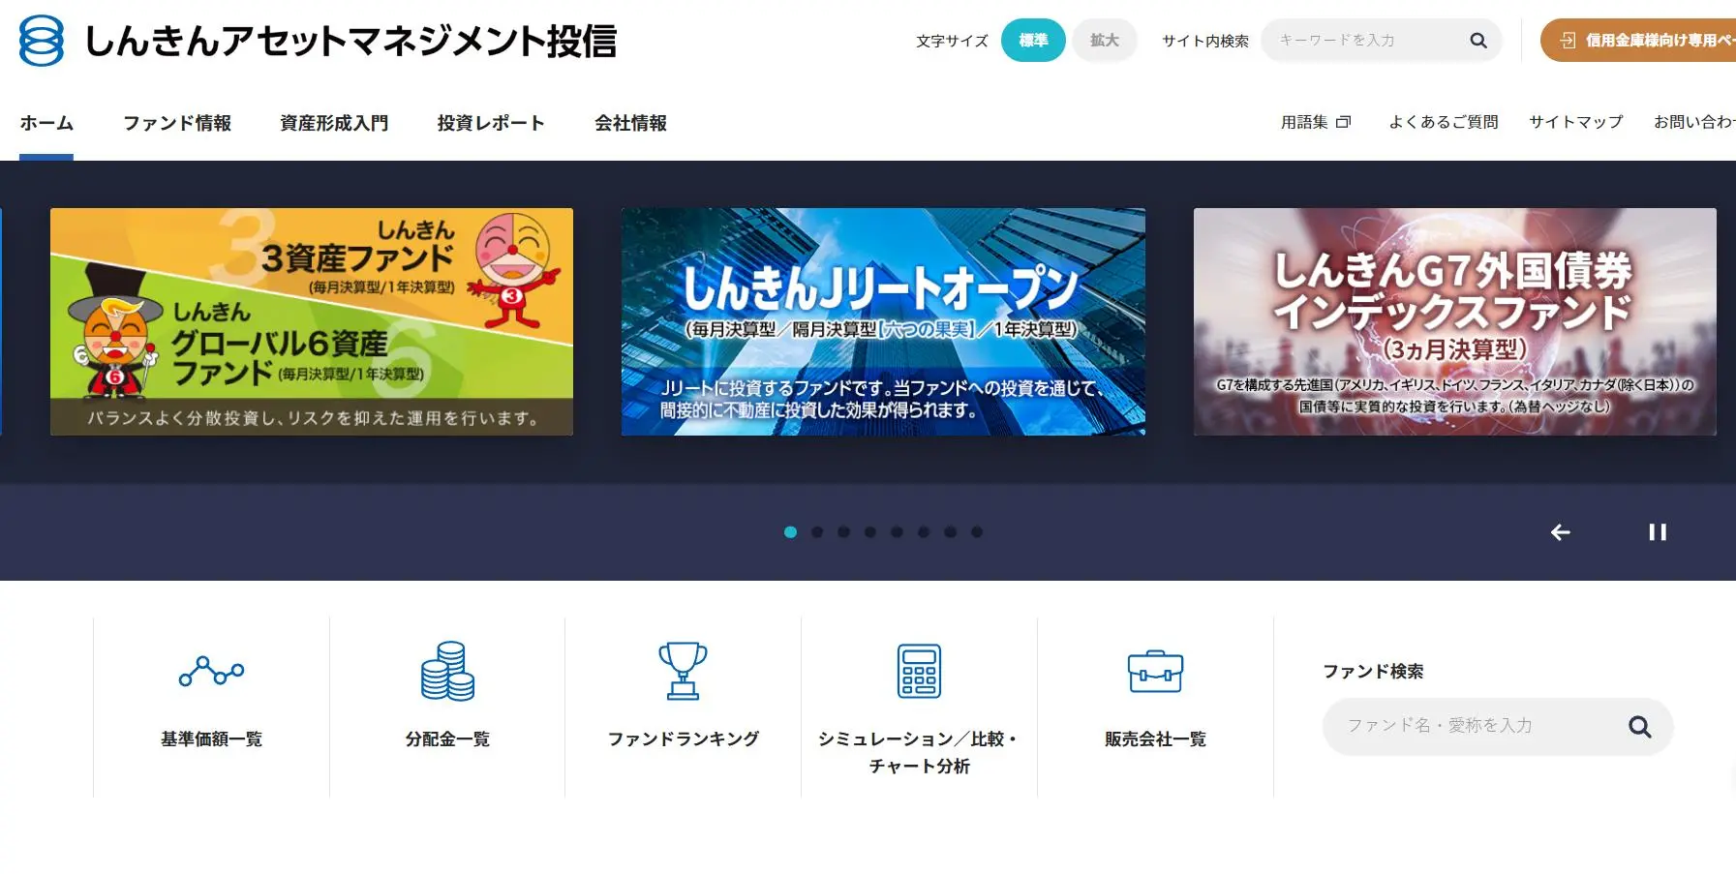Open the ファンド情報 menu
This screenshot has width=1736, height=874.
pos(177,123)
